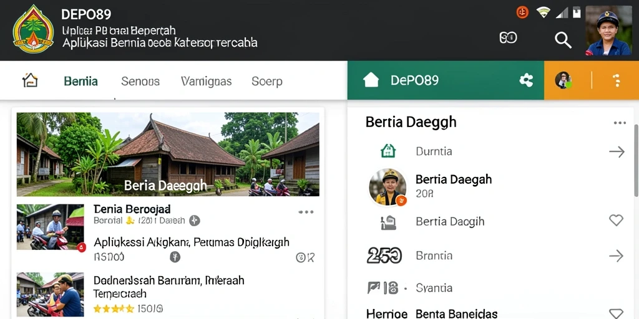Open the small avatar in orange bar
639x319 pixels.
pos(563,80)
